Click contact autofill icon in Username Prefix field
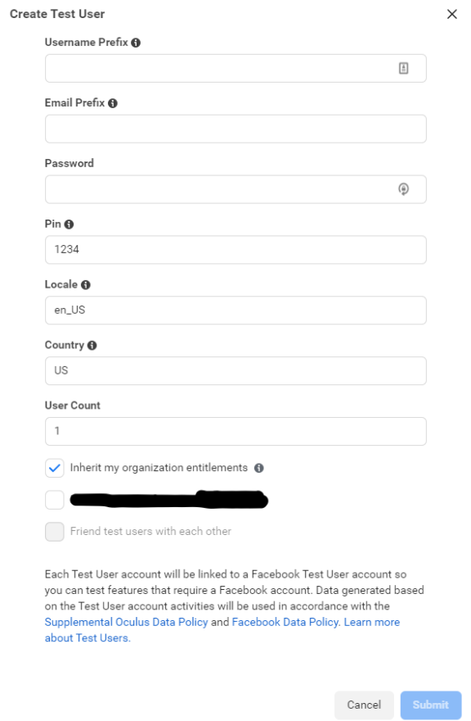The width and height of the screenshot is (471, 721). pyautogui.click(x=403, y=69)
